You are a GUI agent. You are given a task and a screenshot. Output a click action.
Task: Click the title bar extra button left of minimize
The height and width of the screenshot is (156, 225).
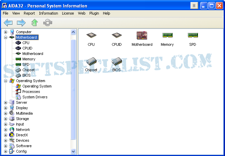point(194,6)
